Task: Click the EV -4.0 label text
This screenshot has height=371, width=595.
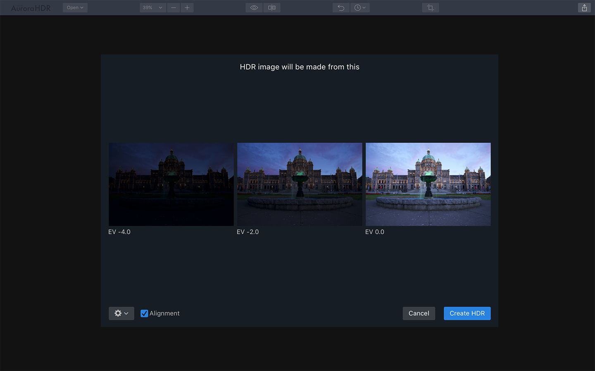Action: (119, 232)
